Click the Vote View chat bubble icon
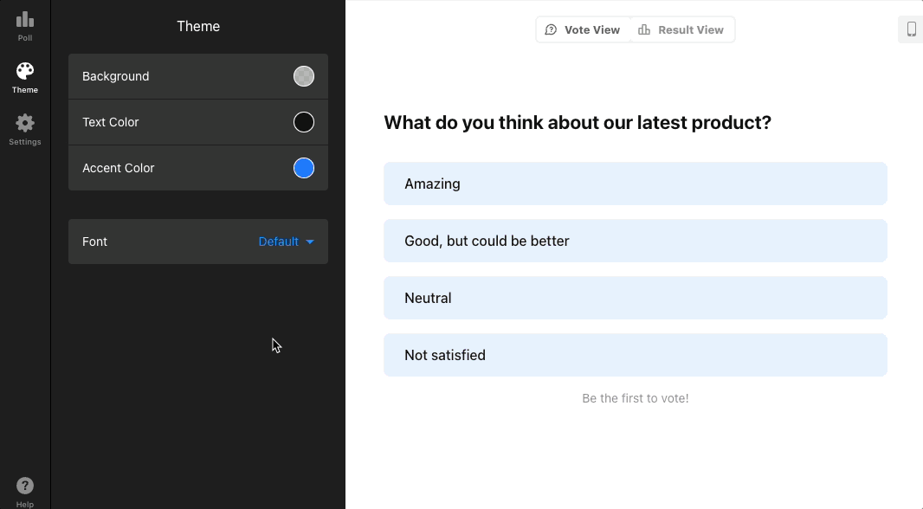 click(551, 29)
